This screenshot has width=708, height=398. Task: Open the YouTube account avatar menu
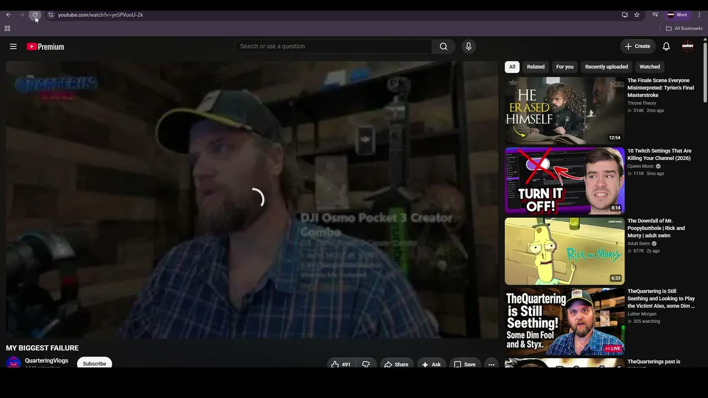(688, 46)
